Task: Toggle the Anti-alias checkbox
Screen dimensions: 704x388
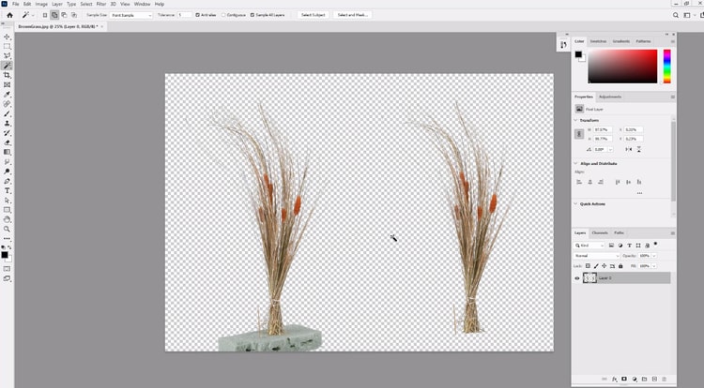Action: (199, 15)
